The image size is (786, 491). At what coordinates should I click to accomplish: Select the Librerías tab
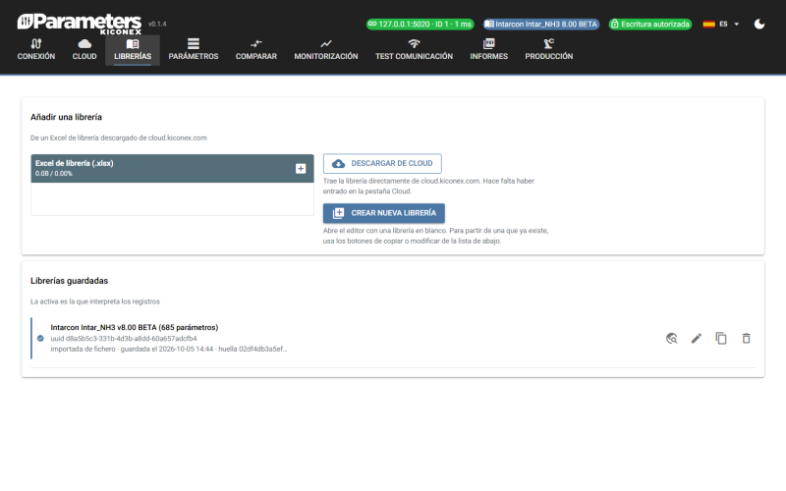(133, 50)
